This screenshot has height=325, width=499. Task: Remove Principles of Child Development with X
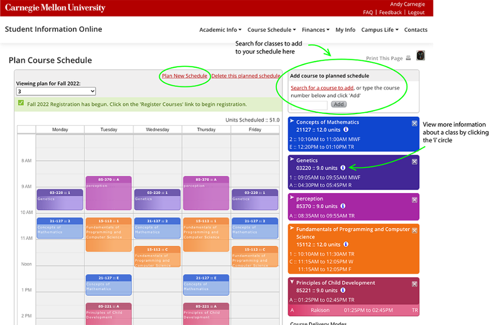[414, 284]
